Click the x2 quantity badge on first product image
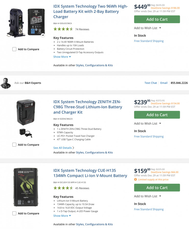The image size is (189, 229). (x=43, y=35)
